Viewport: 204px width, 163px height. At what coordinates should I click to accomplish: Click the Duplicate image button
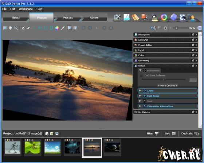pyautogui.click(x=197, y=134)
